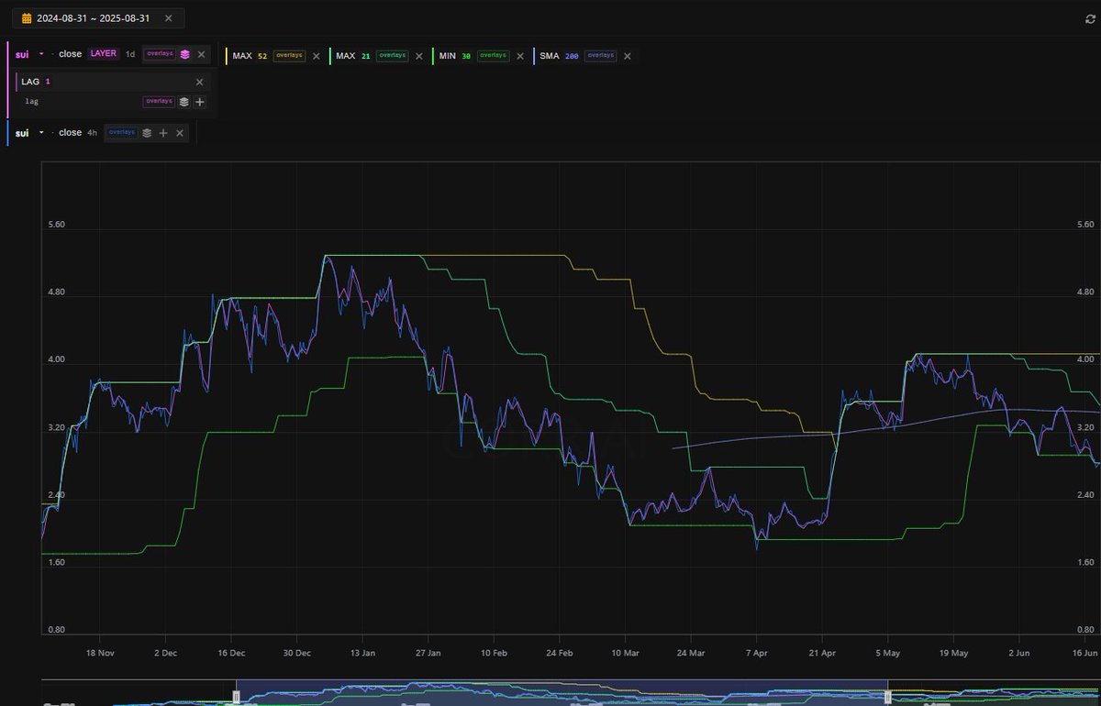Remove the MAX 52 indicator
This screenshot has height=706, width=1101.
click(x=317, y=56)
